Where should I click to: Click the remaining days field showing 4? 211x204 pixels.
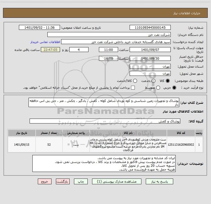pos(79,50)
